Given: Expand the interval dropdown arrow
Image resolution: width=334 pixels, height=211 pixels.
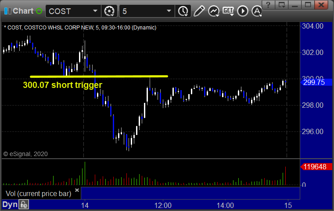Looking at the screenshot, I should (169, 11).
